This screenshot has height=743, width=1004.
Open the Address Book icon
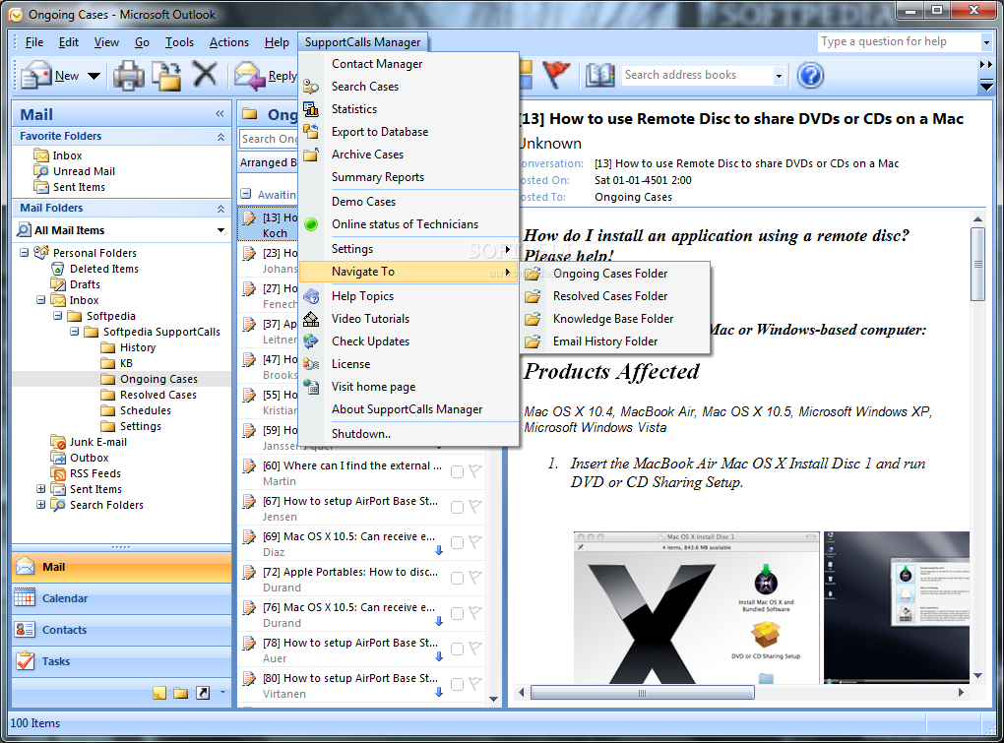[600, 76]
